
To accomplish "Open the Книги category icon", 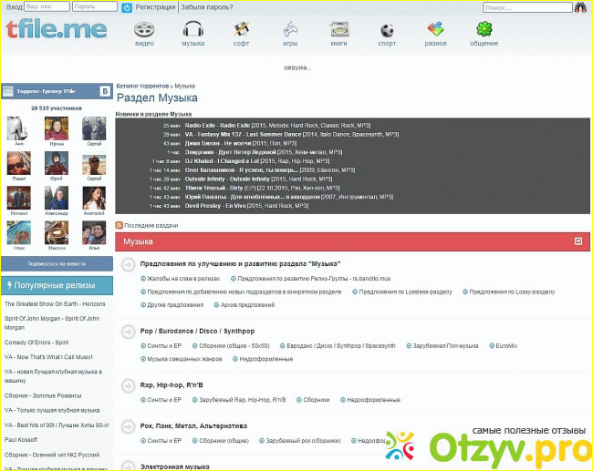I will (x=338, y=29).
